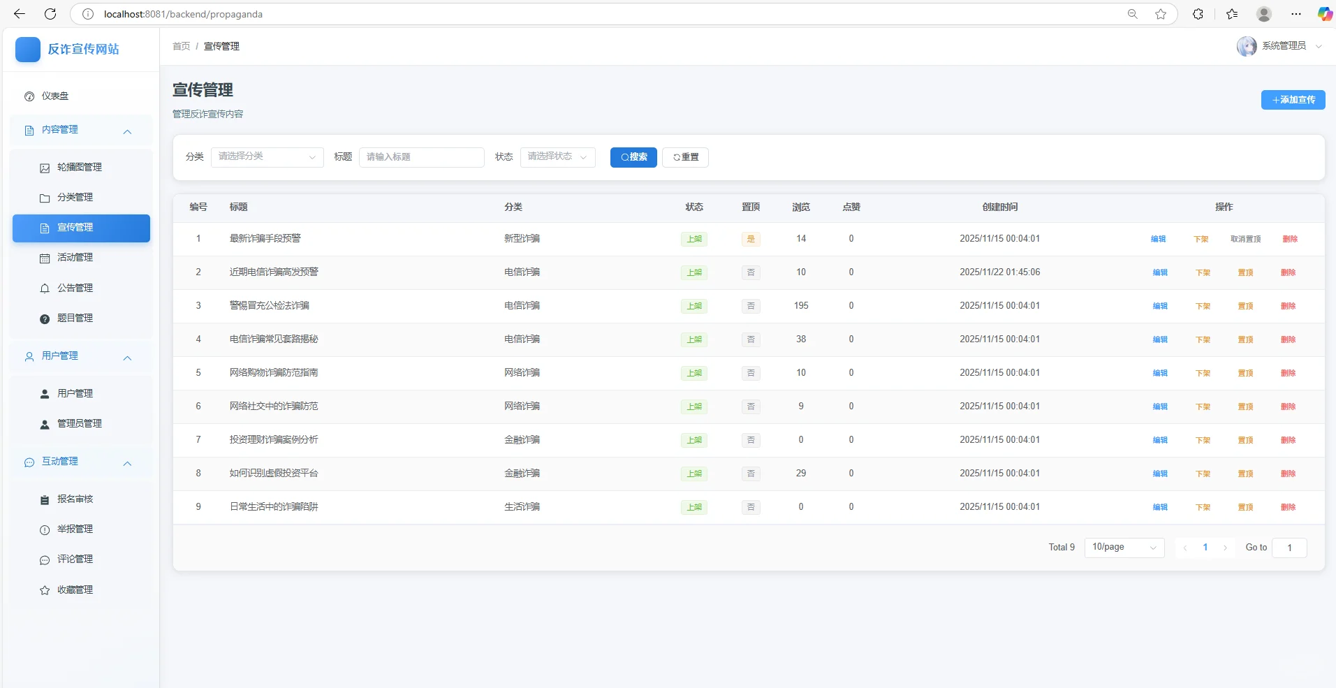Select the 轮播图管理 image icon

tap(45, 168)
